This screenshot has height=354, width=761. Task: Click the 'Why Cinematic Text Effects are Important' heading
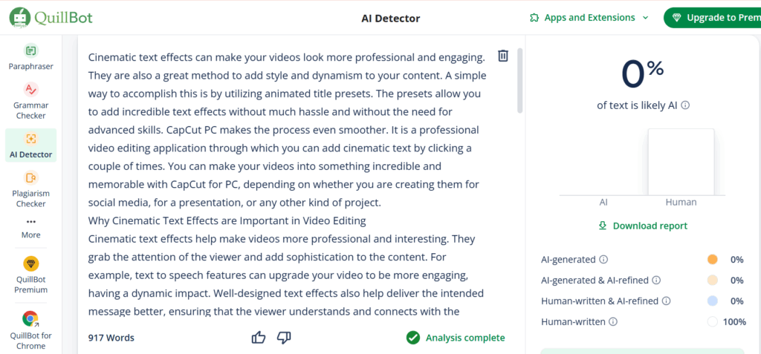click(x=227, y=221)
